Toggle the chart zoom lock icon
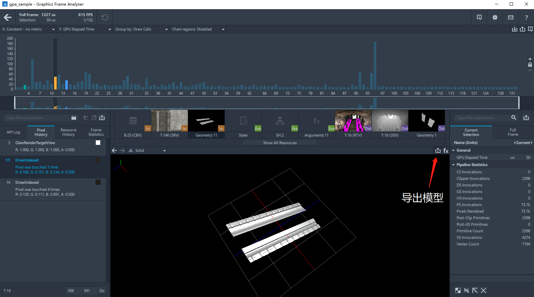 point(530,65)
